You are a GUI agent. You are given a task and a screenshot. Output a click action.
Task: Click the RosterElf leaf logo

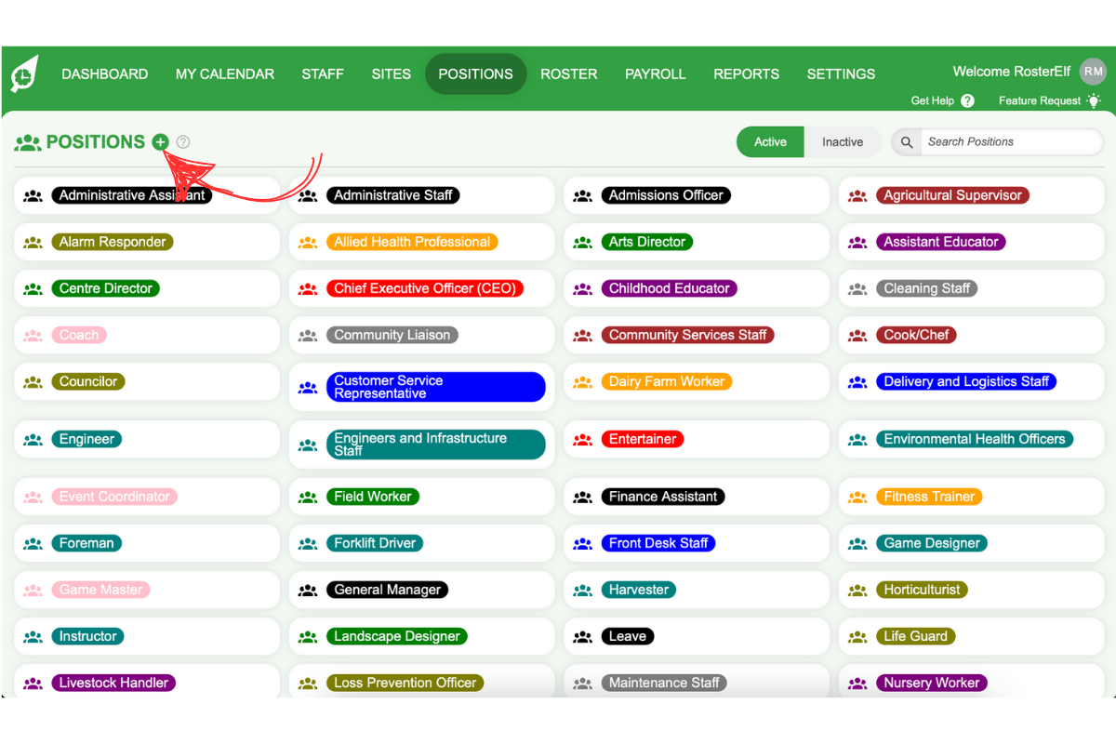pos(23,73)
